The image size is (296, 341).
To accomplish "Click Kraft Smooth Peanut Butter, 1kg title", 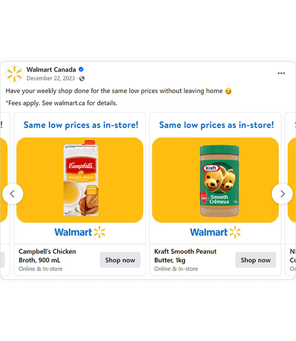I will click(185, 256).
